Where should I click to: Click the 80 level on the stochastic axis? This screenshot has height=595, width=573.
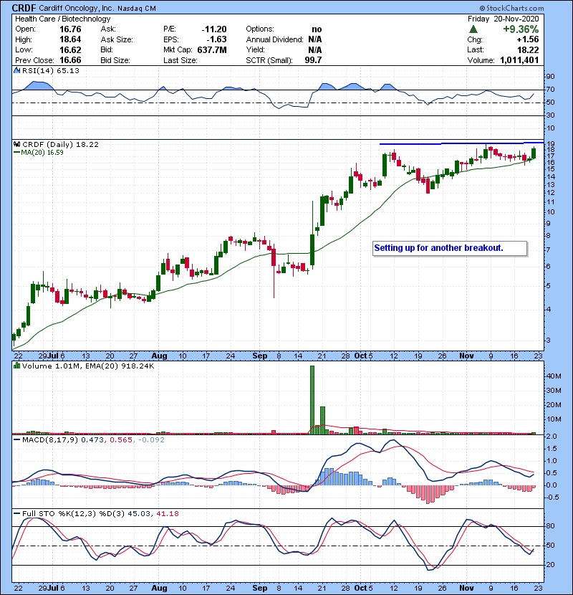(550, 526)
